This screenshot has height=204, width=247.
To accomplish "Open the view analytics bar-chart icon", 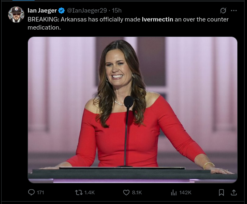I will [x=174, y=192].
